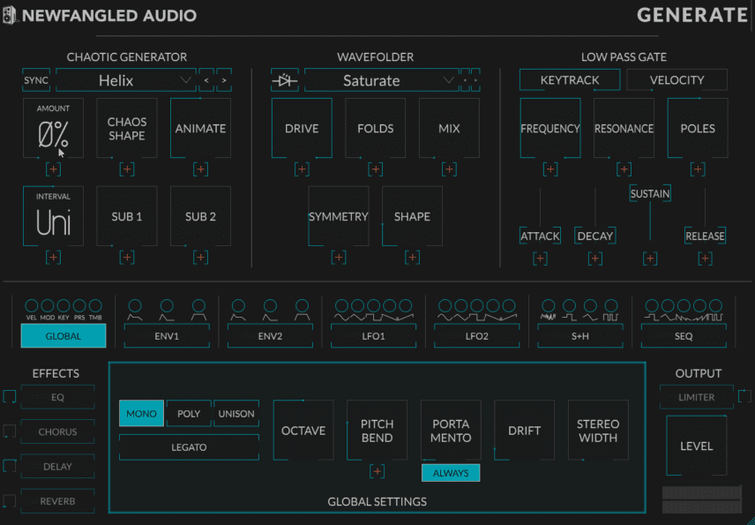Click the plus icon under ATTACK
Image resolution: width=755 pixels, height=525 pixels.
click(541, 259)
